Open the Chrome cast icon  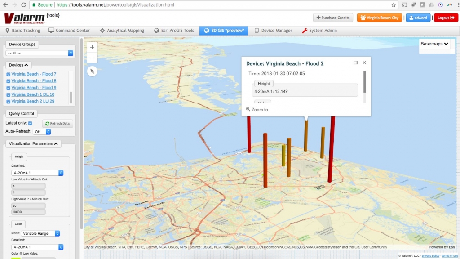(x=404, y=5)
